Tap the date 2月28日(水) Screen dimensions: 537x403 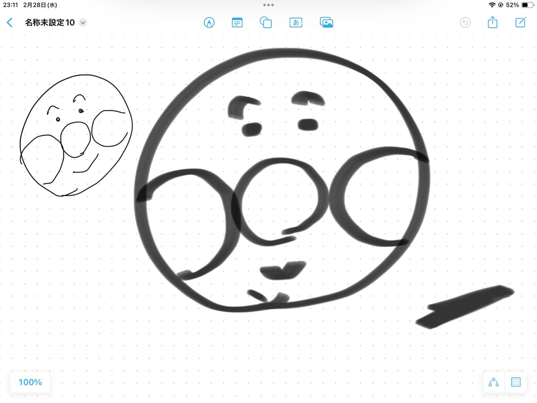(x=41, y=5)
